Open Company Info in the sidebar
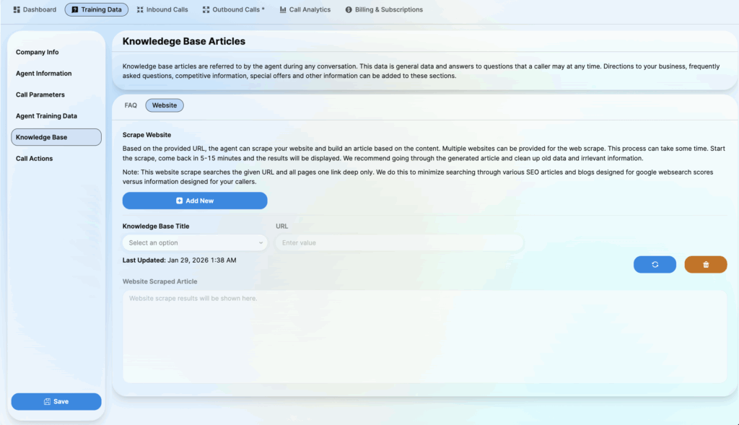The width and height of the screenshot is (739, 425). point(38,53)
